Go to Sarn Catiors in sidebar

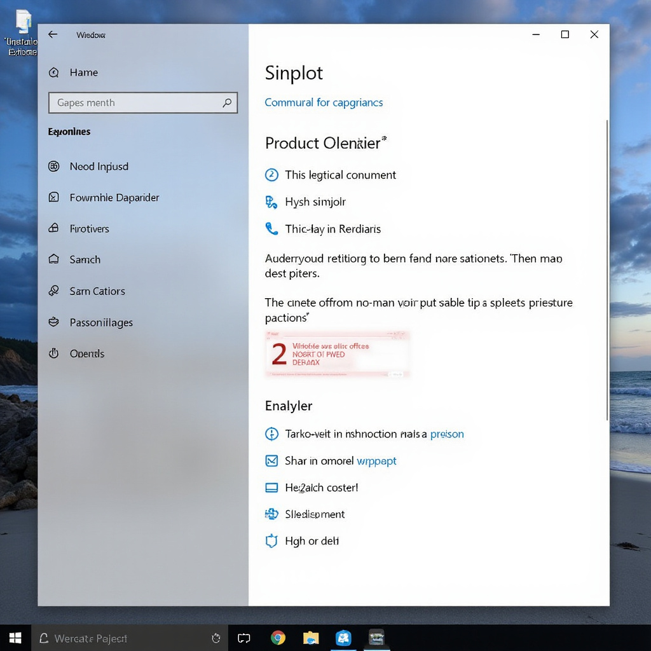97,291
